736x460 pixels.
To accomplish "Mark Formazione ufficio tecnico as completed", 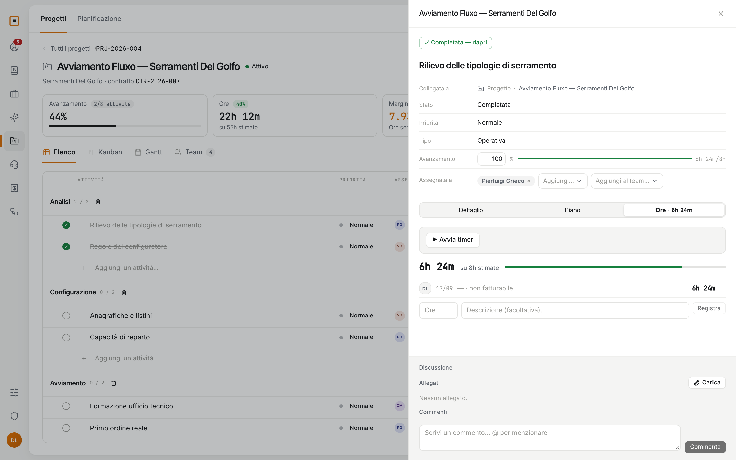I will [66, 406].
